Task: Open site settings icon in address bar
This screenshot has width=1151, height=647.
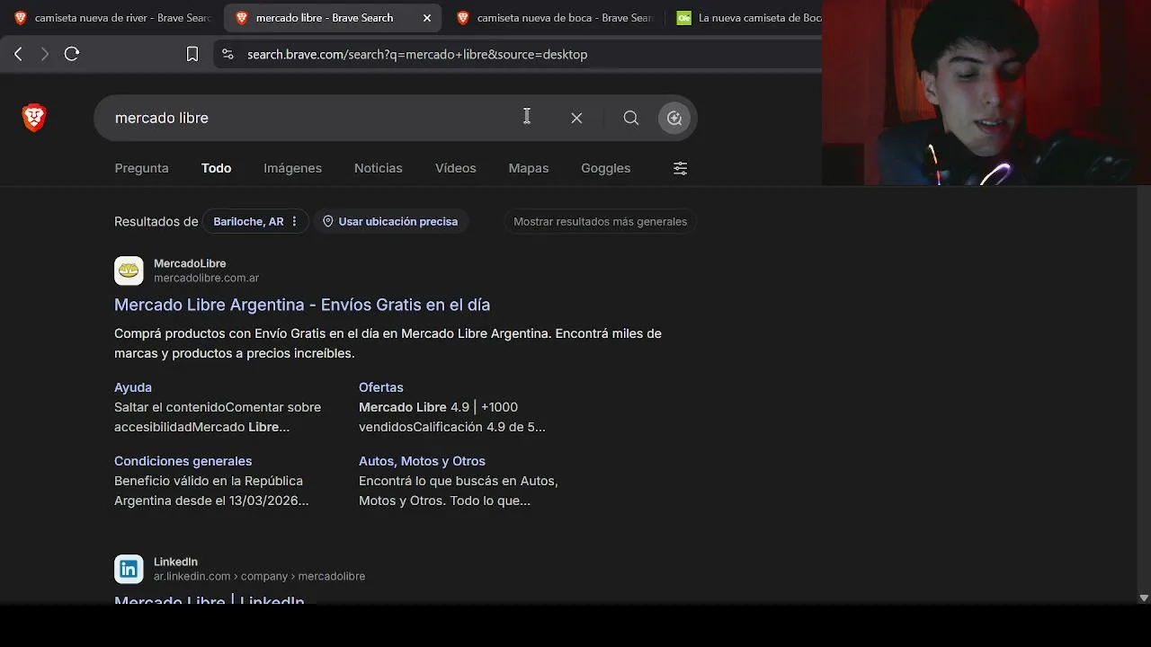Action: (x=228, y=54)
